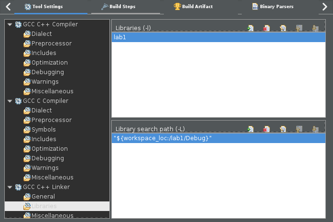Open Dialect under GCC C++ Compiler
Viewport: 333px width, 222px height.
click(42, 34)
